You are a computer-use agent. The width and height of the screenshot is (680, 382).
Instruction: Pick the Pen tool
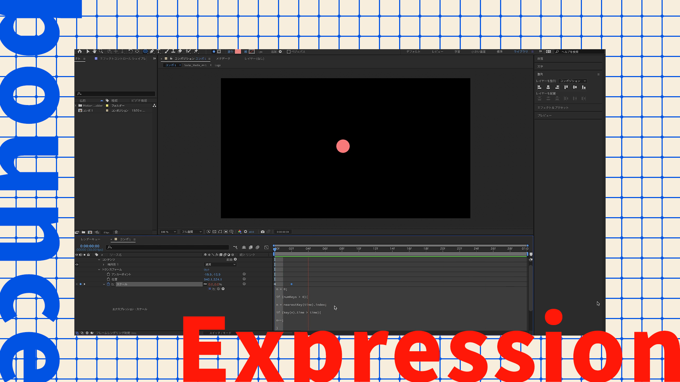click(151, 51)
